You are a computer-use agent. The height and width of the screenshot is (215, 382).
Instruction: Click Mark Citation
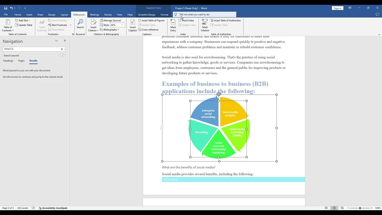click(205, 25)
